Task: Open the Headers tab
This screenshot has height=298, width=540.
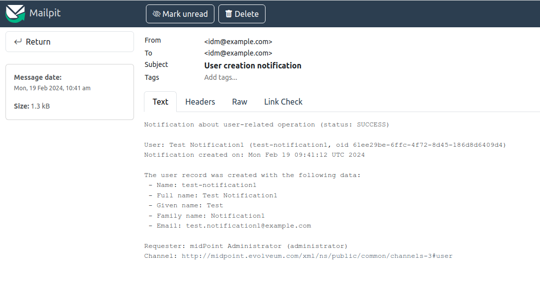Action: pos(200,102)
